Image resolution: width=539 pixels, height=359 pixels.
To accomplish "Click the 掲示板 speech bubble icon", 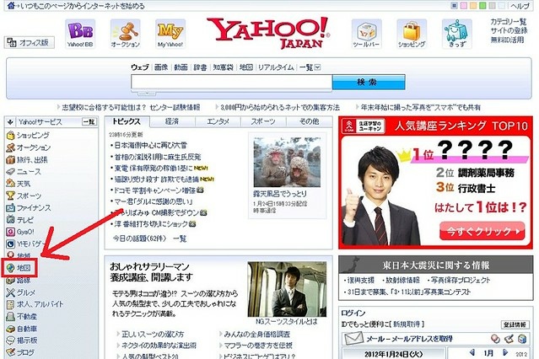I will point(11,340).
